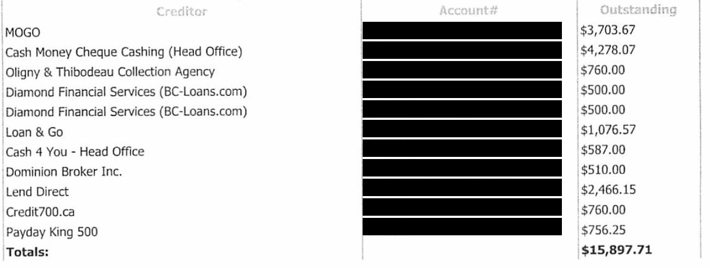Select the $4,278.07 outstanding amount
The height and width of the screenshot is (268, 710).
[x=608, y=50]
